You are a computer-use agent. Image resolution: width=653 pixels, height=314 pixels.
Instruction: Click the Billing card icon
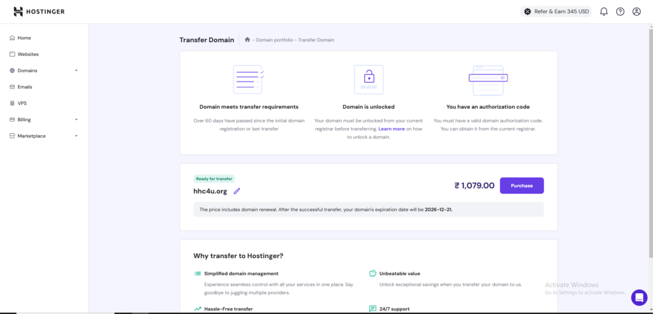(x=12, y=120)
